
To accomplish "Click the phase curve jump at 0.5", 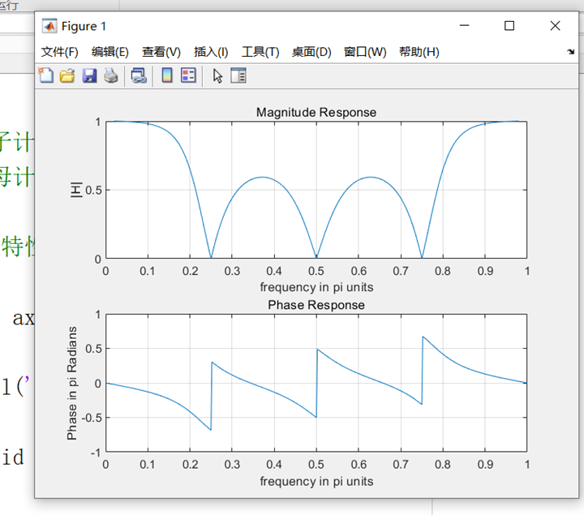I will (316, 383).
